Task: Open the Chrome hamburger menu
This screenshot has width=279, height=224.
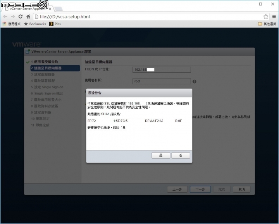Action: pyautogui.click(x=274, y=17)
